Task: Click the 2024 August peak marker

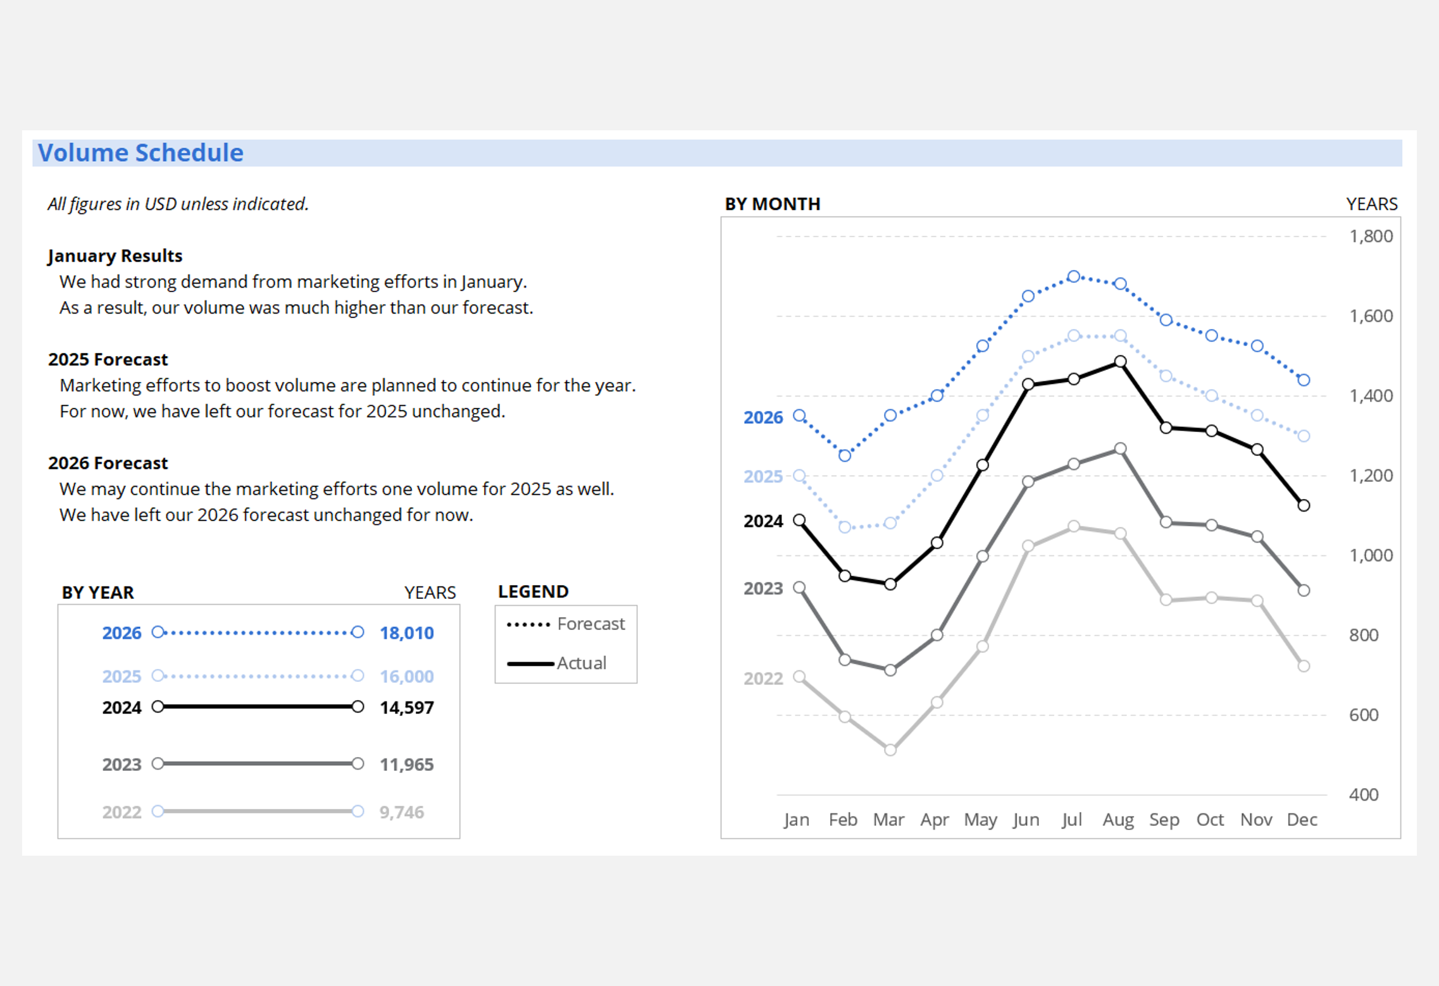Action: point(1120,361)
